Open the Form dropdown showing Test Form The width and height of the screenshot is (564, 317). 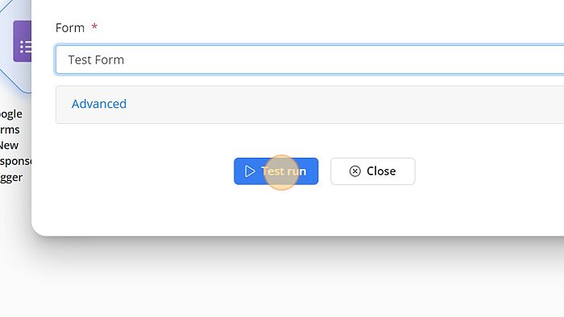click(309, 60)
